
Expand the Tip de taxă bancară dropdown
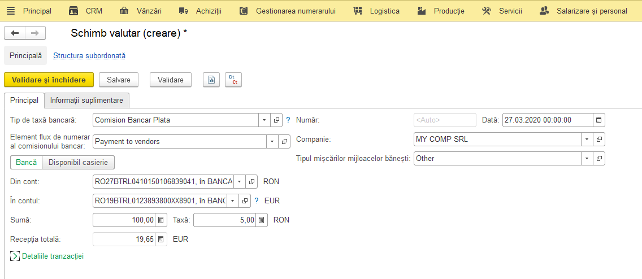coord(264,120)
